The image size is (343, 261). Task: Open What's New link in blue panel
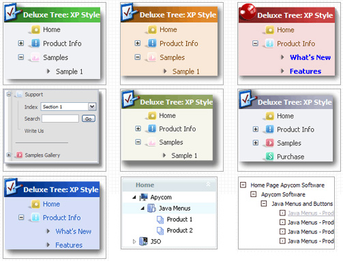(x=73, y=231)
